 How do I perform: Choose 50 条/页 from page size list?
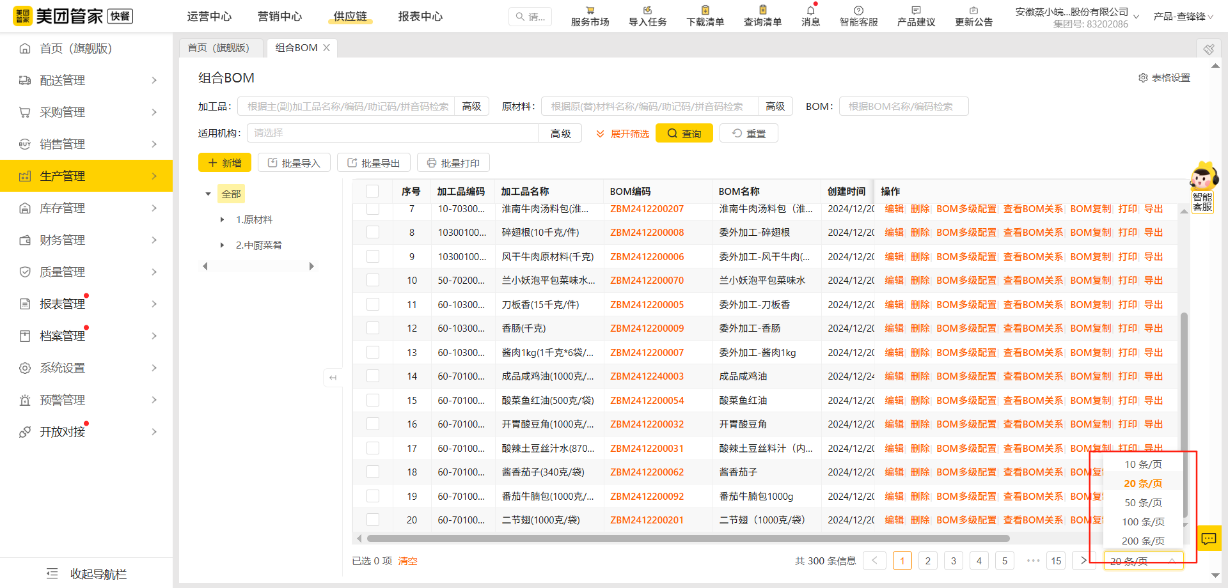click(x=1143, y=503)
